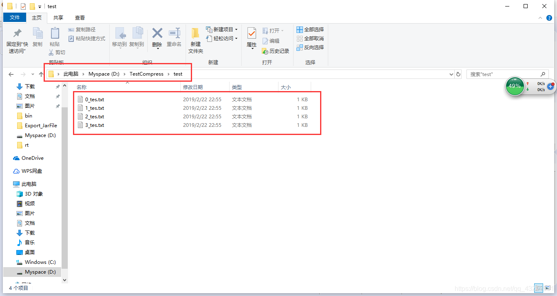Switch to the 共享 (Share) ribbon tab
557x296 pixels.
click(58, 17)
